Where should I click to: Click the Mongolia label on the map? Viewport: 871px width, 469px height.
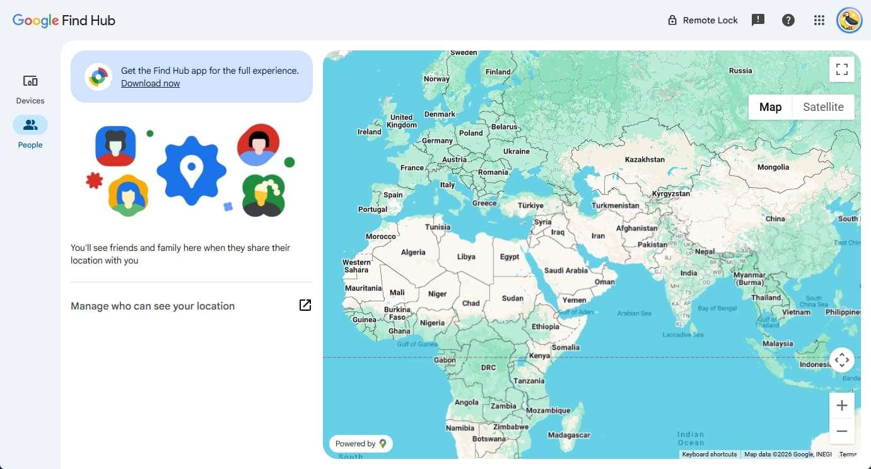pyautogui.click(x=773, y=167)
